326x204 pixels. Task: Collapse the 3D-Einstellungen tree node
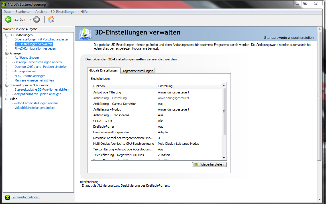(x=7, y=35)
